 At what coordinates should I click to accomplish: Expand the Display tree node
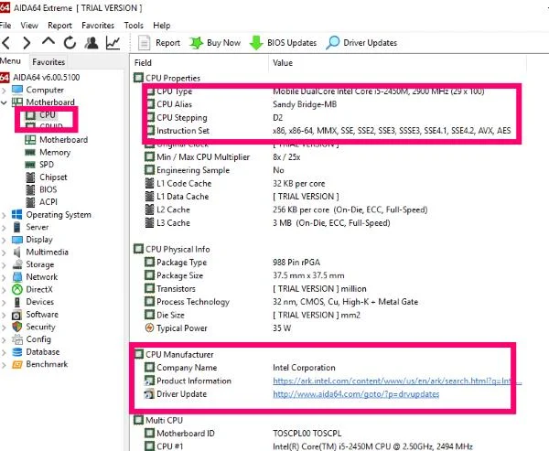click(4, 241)
